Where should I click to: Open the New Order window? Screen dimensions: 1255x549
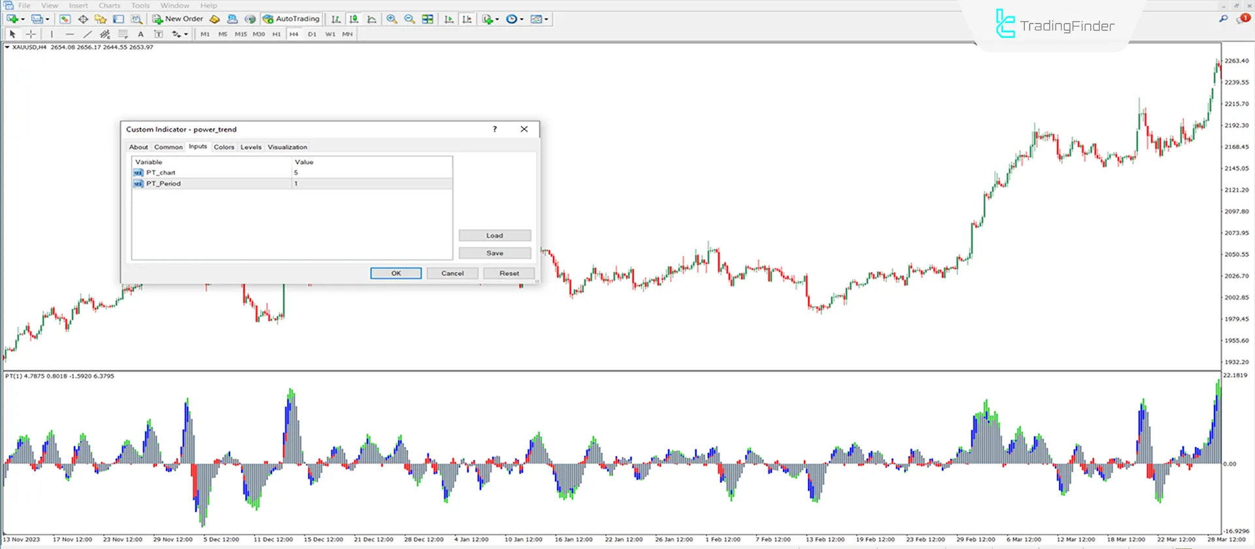(x=178, y=19)
